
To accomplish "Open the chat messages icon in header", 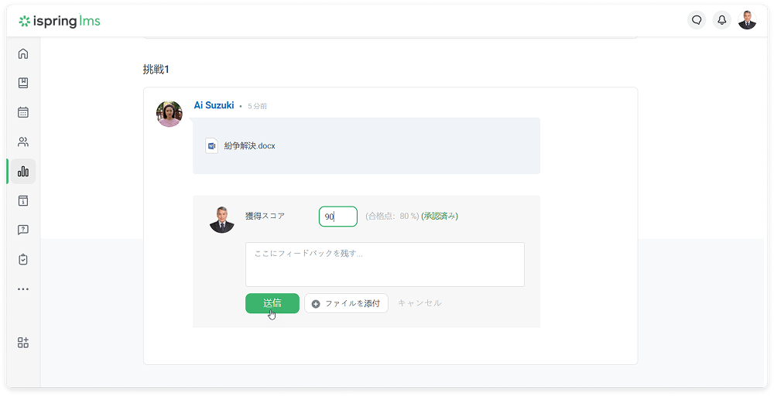I will tap(697, 20).
